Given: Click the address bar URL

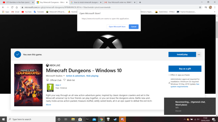Looking at the screenshot, I should click(x=68, y=7).
